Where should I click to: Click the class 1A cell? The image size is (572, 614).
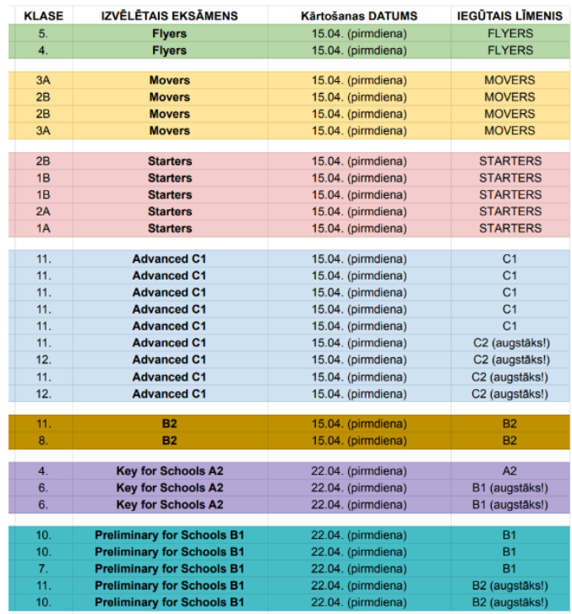43,228
